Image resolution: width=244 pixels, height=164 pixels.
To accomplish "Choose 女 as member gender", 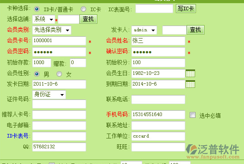I will click(59, 74).
